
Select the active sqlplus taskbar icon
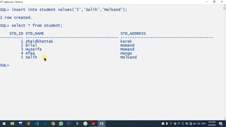pyautogui.click(x=101, y=123)
